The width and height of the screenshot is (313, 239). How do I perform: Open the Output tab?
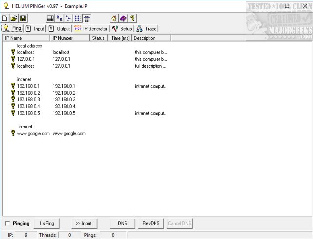pyautogui.click(x=60, y=29)
